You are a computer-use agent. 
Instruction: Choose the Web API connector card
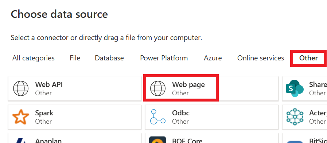pos(75,88)
